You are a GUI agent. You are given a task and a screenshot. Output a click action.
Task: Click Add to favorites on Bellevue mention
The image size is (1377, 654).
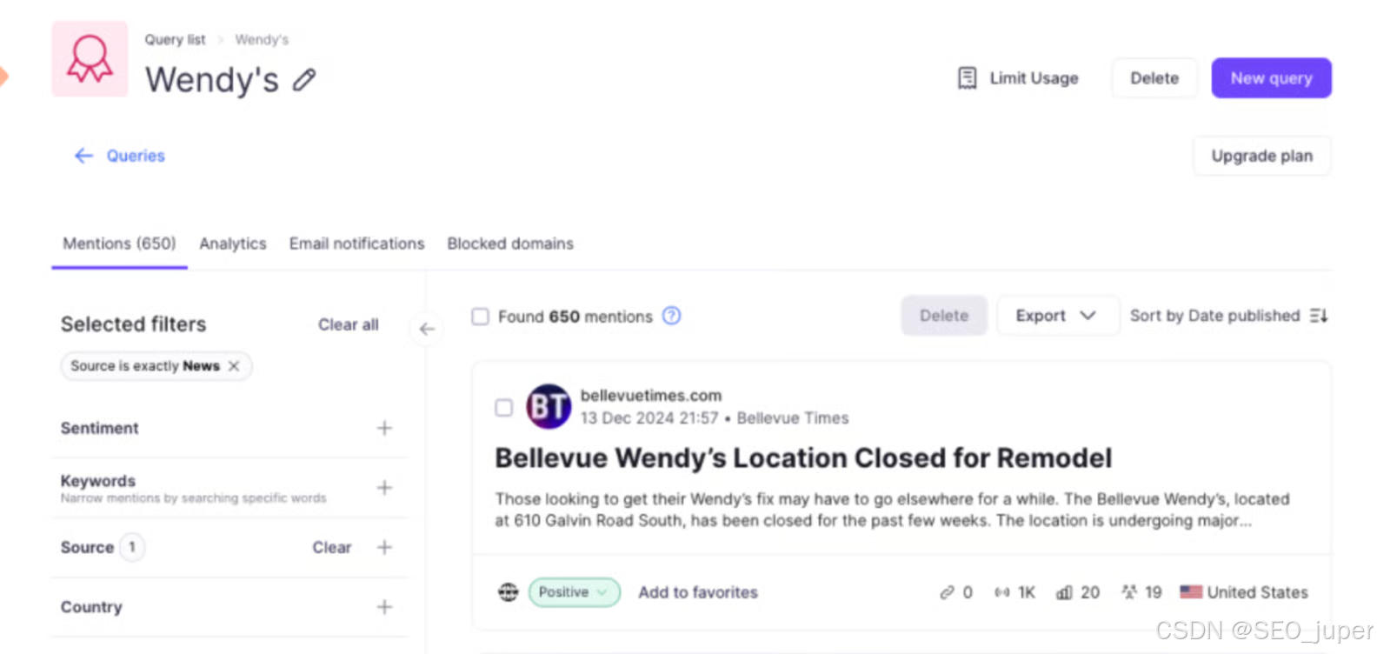pos(698,592)
